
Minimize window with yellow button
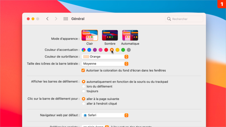pyautogui.click(x=33, y=19)
